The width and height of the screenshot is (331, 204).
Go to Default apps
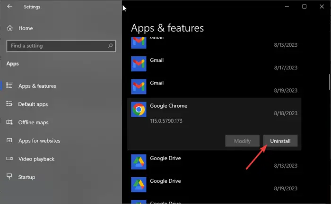[33, 104]
